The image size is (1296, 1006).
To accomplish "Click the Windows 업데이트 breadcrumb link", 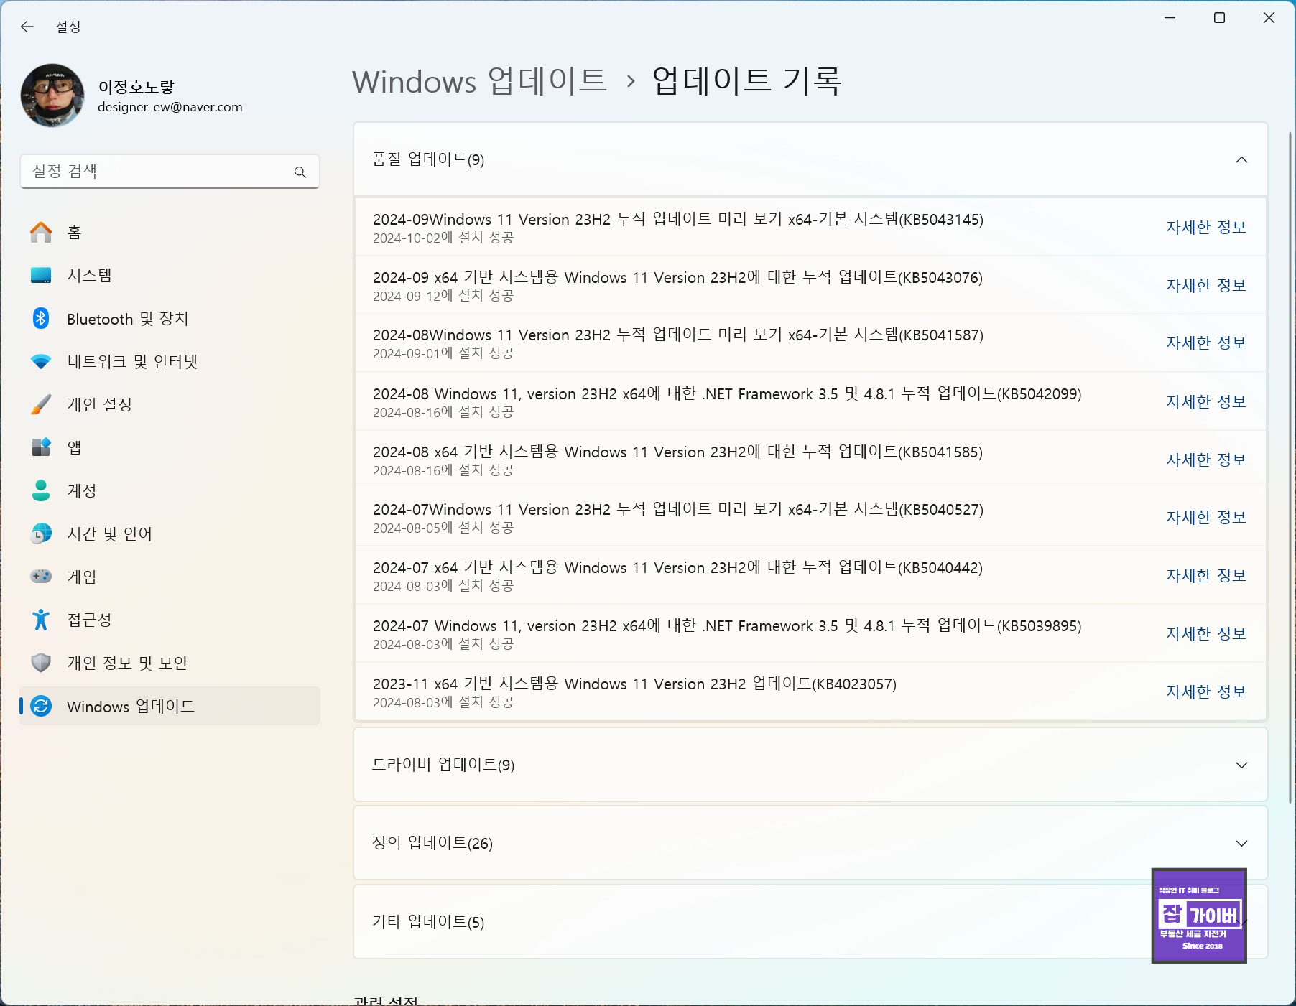I will 479,80.
